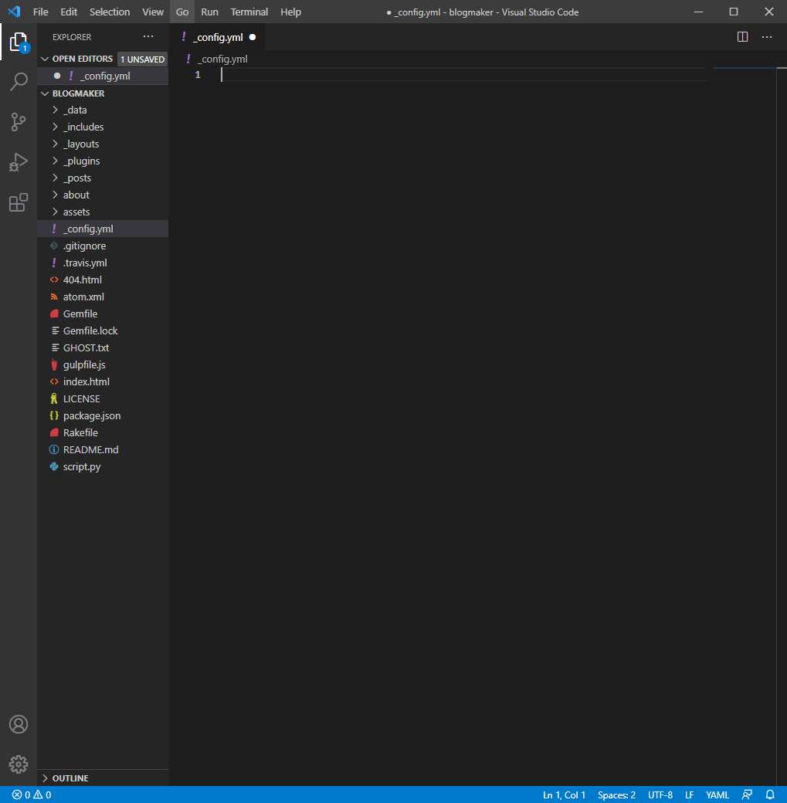Viewport: 787px width, 803px height.
Task: Open Explorer views ellipsis menu
Action: pyautogui.click(x=148, y=36)
